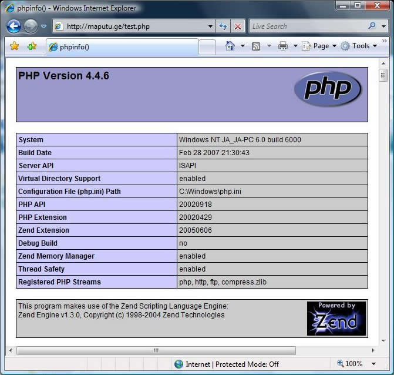Click the PHP logo image
Image resolution: width=394 pixels, height=375 pixels.
(328, 89)
